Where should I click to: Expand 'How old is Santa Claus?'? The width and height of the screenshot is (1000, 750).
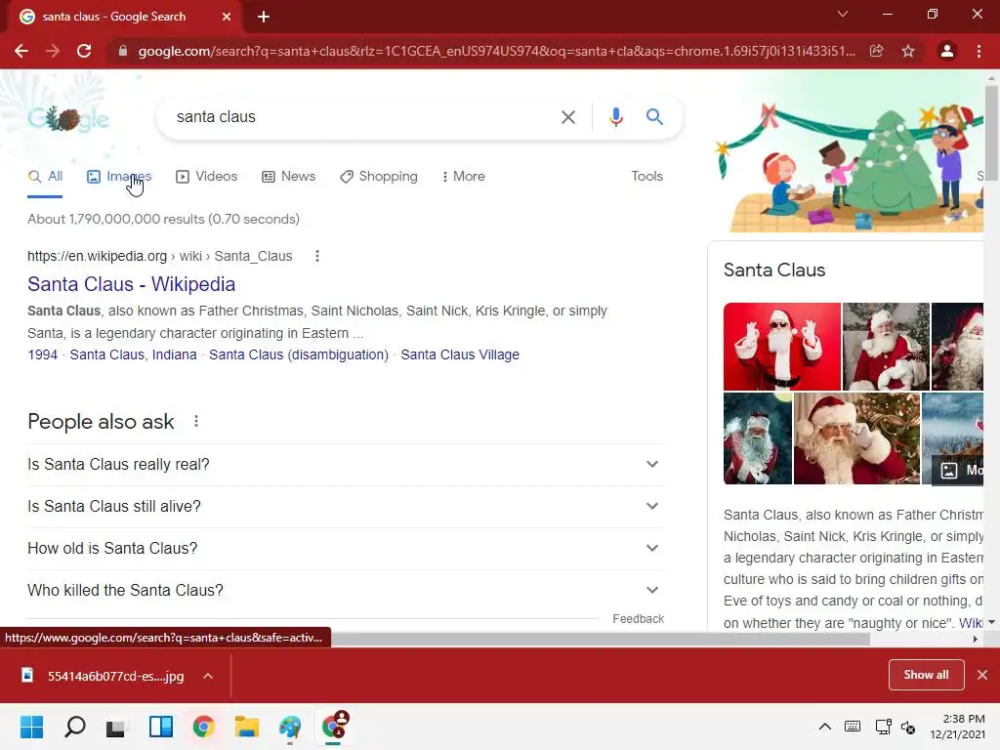point(346,549)
